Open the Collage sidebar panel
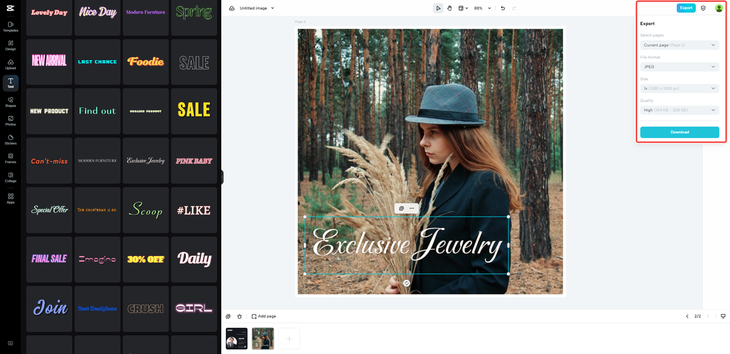The height and width of the screenshot is (354, 730). 10,178
